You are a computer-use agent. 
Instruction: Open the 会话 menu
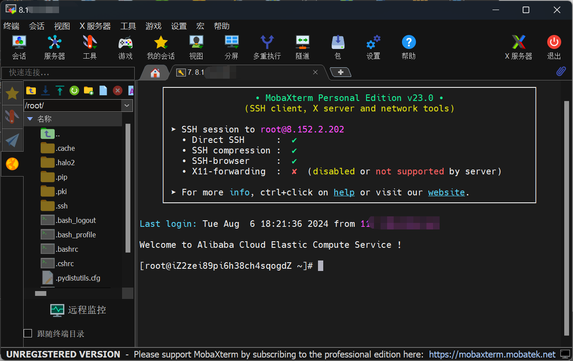coord(37,26)
